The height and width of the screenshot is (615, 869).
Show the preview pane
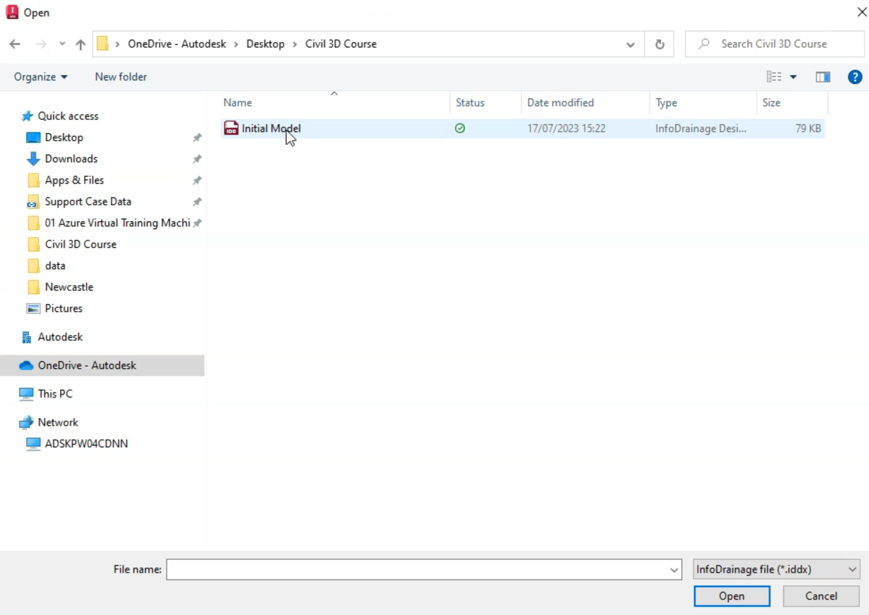[823, 77]
